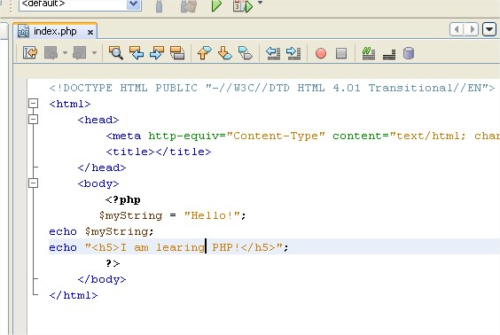
Task: Click the Back navigation icon
Action: pyautogui.click(x=51, y=52)
